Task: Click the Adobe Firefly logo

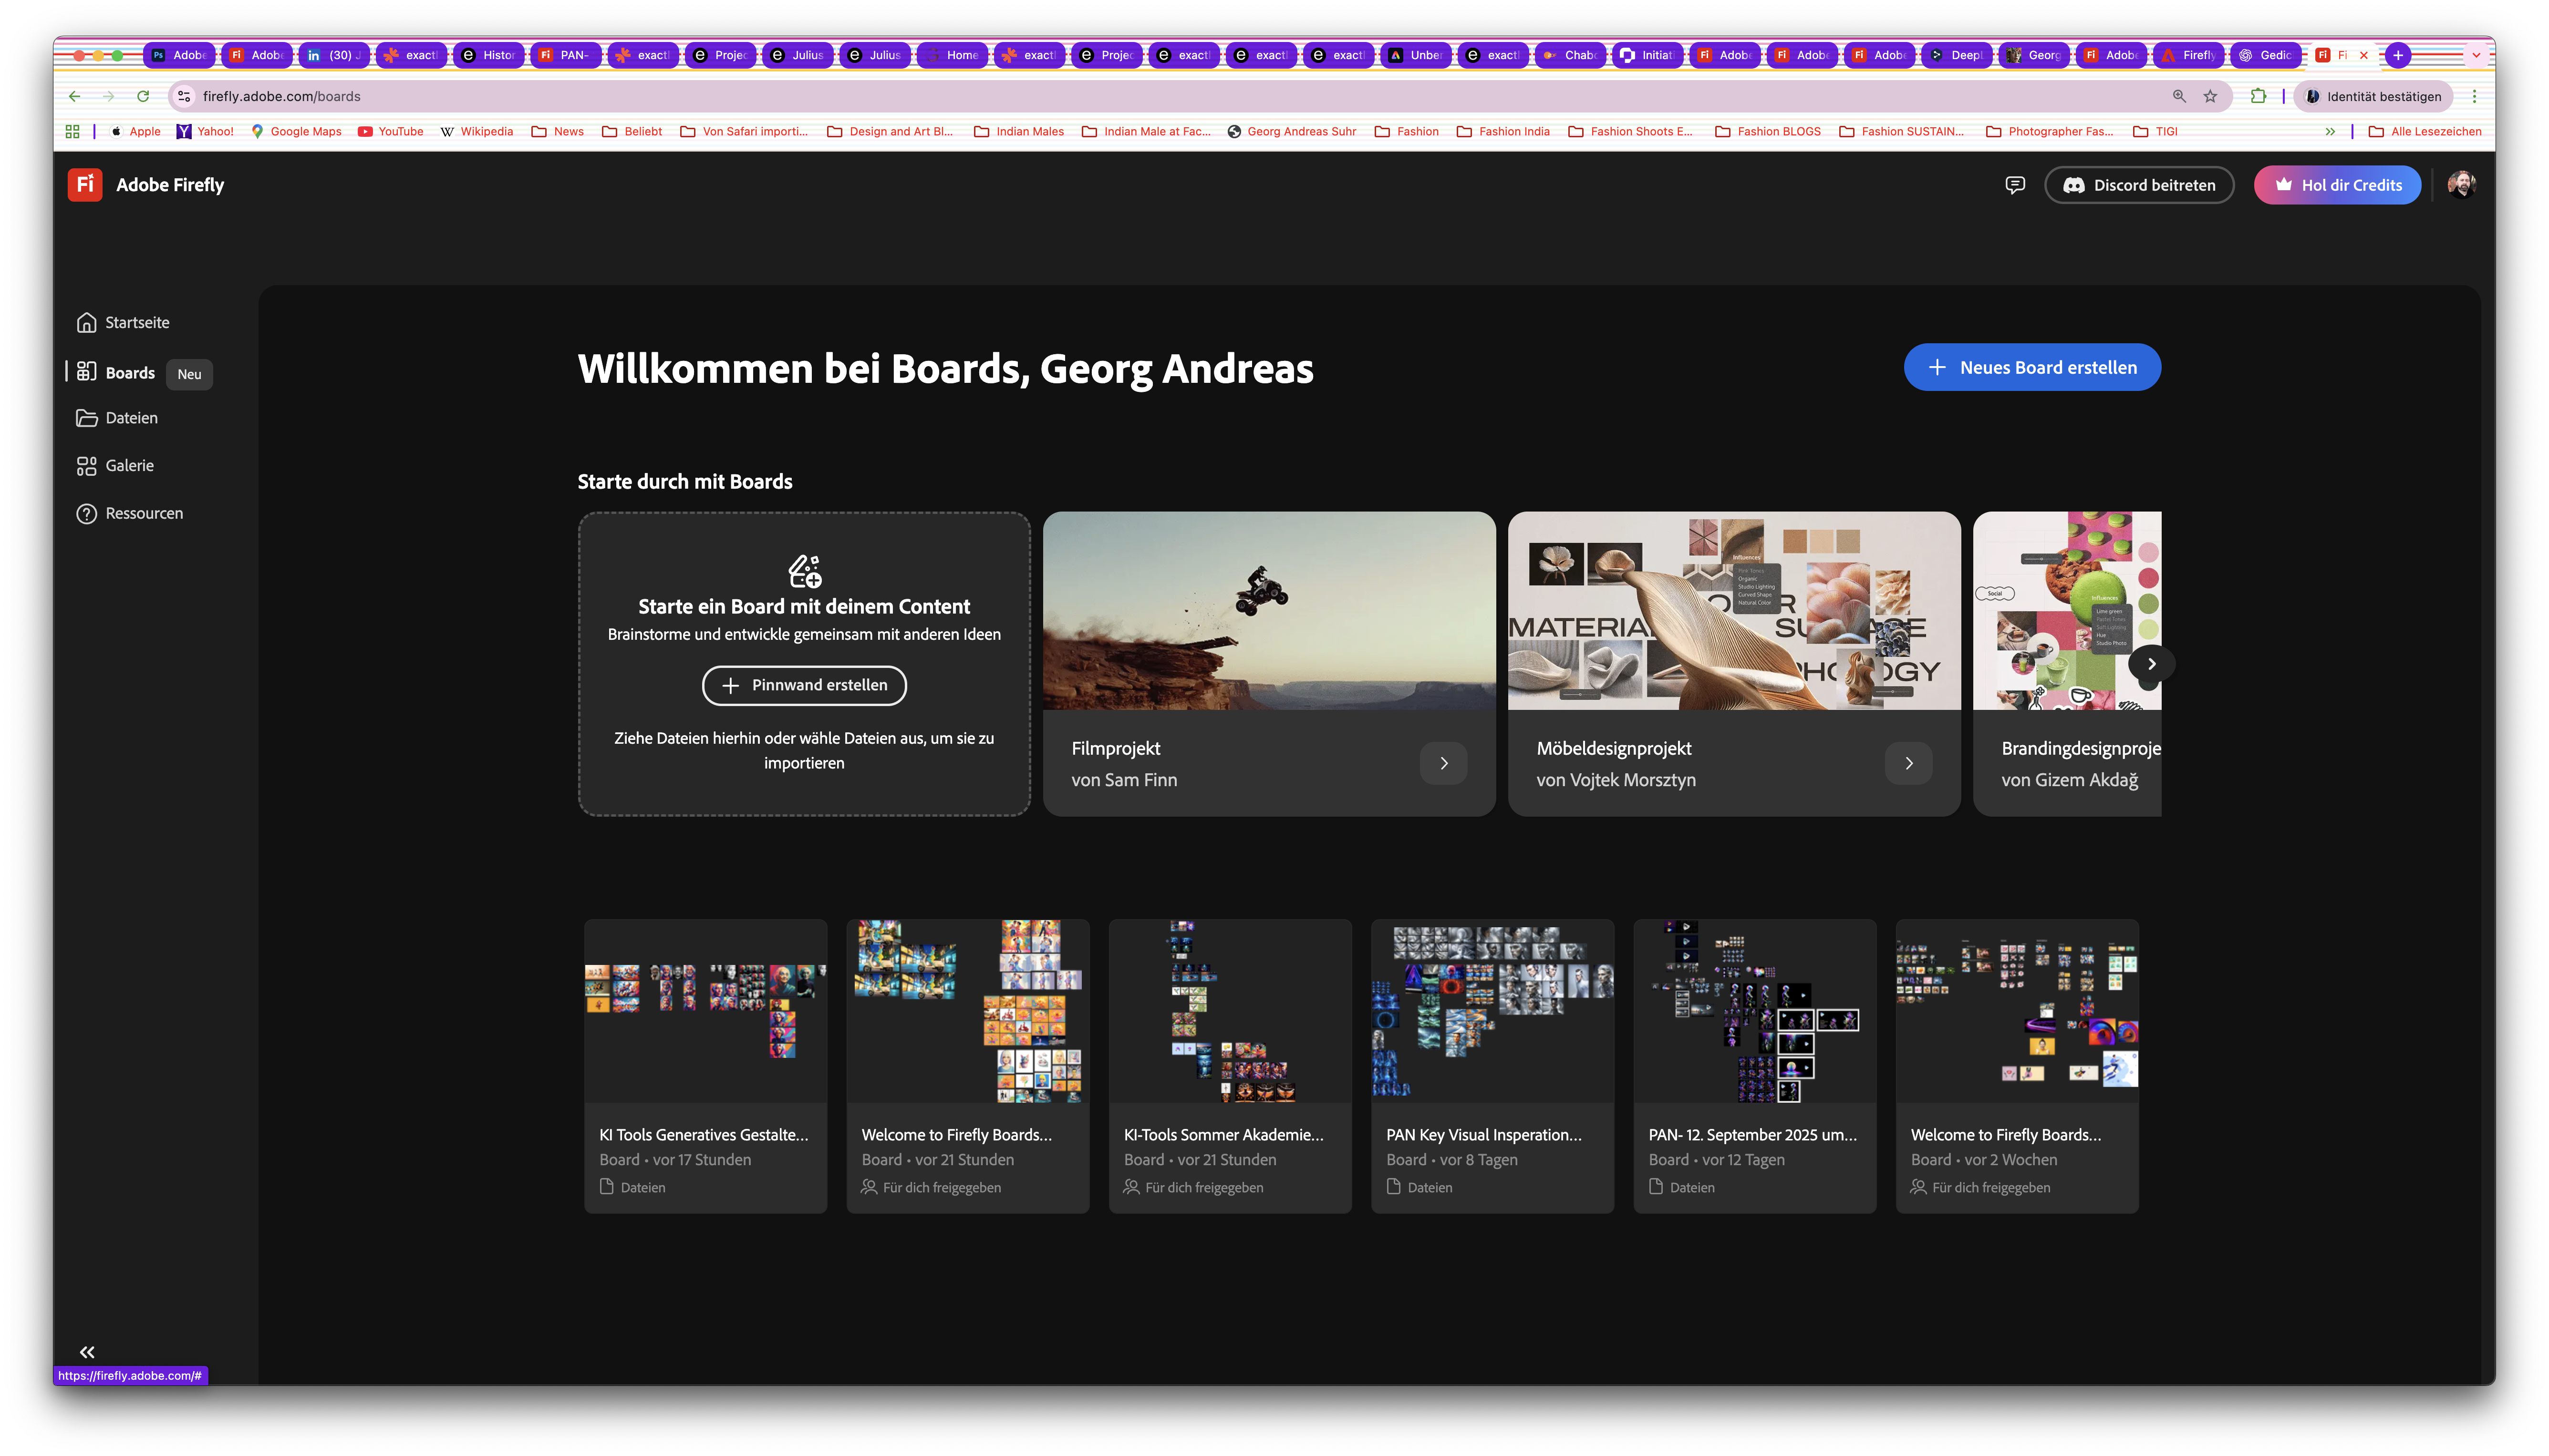Action: [x=85, y=184]
